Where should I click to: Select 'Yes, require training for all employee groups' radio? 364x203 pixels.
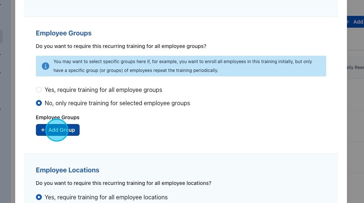tap(39, 90)
